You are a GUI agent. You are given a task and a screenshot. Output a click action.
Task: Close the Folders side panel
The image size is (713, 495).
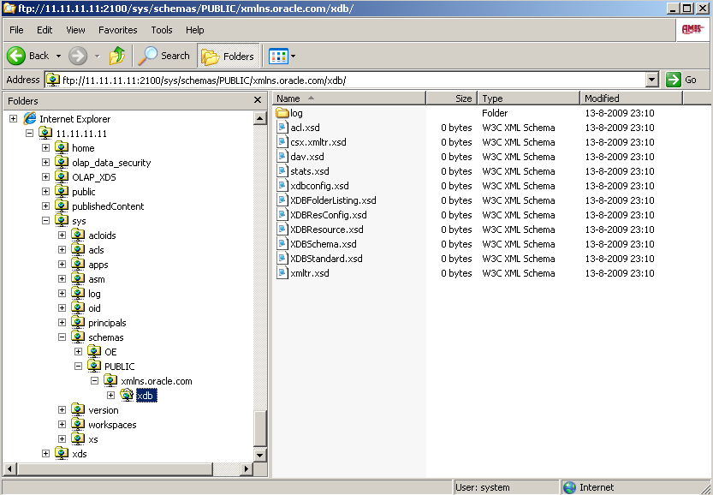[258, 100]
